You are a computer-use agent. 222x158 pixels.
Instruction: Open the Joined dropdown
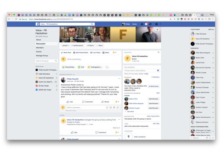tap(65, 45)
